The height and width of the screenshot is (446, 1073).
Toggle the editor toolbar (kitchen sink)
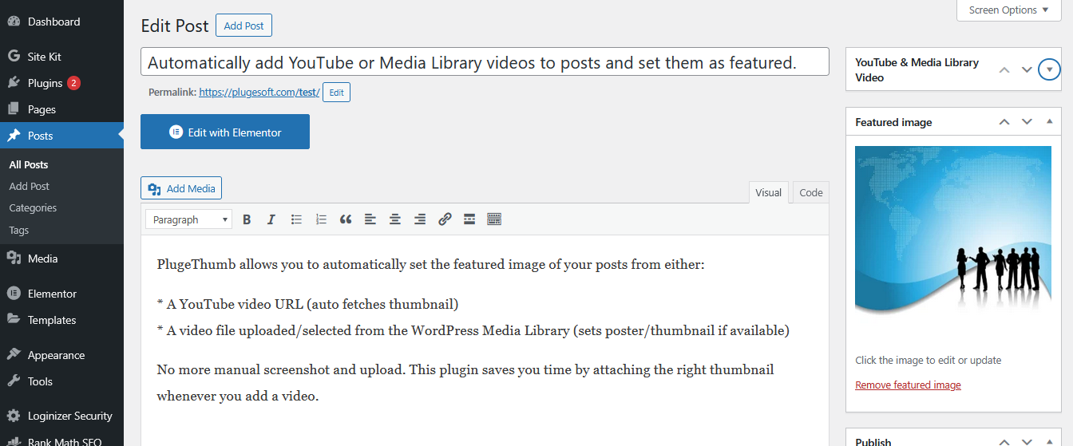[x=494, y=219]
